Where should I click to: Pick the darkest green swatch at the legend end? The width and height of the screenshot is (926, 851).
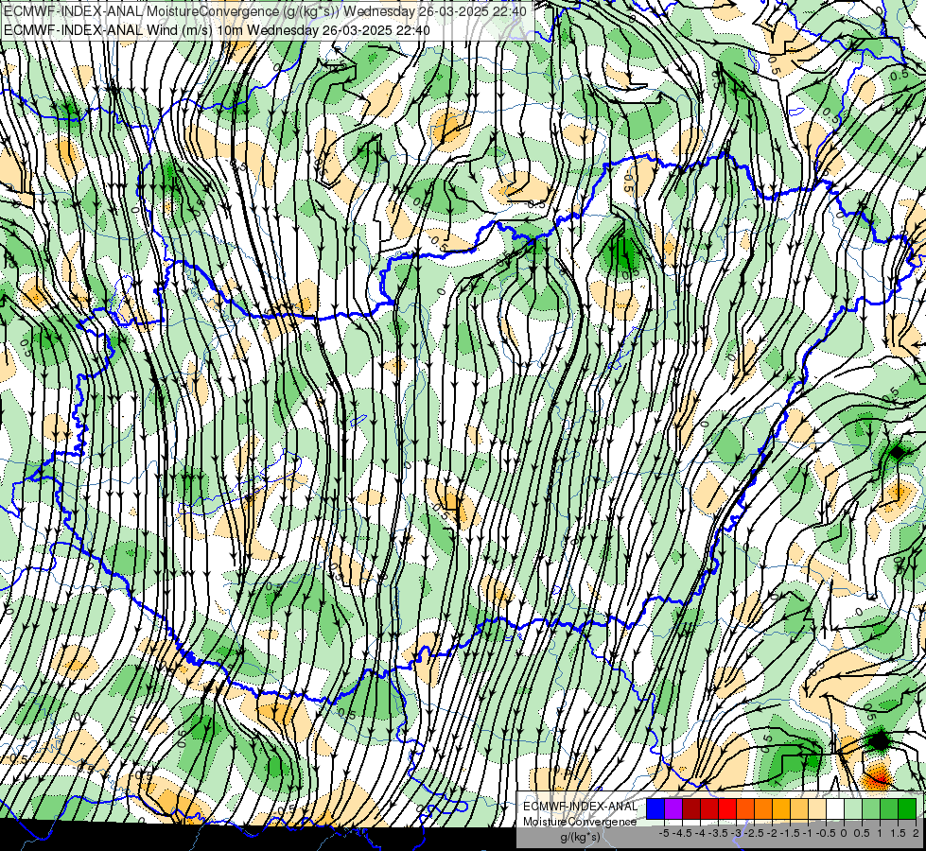(907, 809)
